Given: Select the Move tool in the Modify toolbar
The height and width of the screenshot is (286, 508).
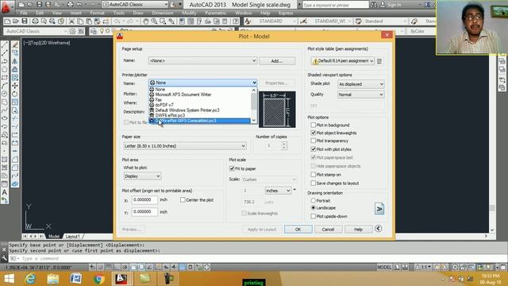Looking at the screenshot, I should click(x=15, y=86).
